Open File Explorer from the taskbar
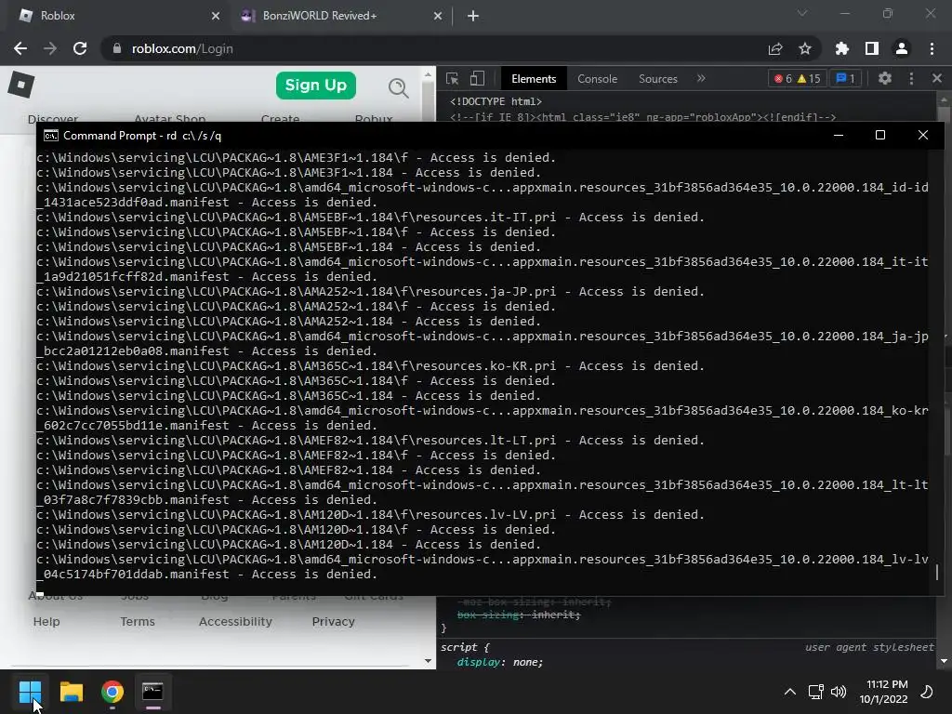Screen dimensions: 952x714 71,692
